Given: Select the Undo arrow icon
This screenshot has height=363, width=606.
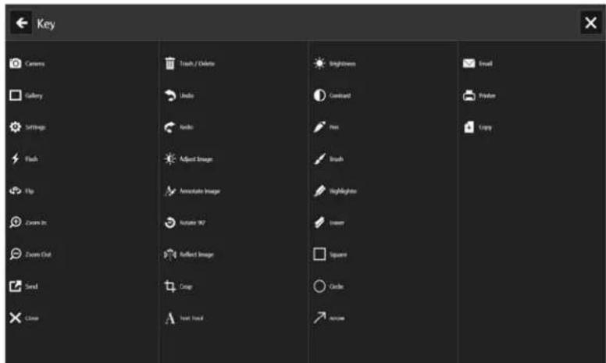Looking at the screenshot, I should (x=169, y=95).
